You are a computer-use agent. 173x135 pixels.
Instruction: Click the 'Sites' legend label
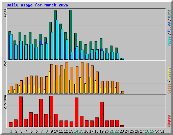point(169,88)
